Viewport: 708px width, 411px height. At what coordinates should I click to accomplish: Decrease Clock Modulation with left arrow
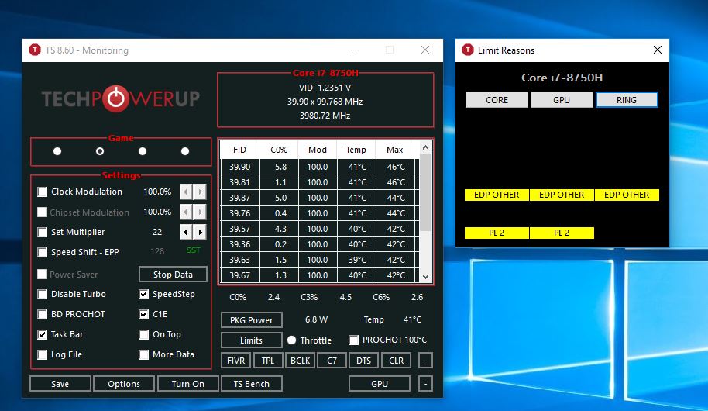[186, 192]
